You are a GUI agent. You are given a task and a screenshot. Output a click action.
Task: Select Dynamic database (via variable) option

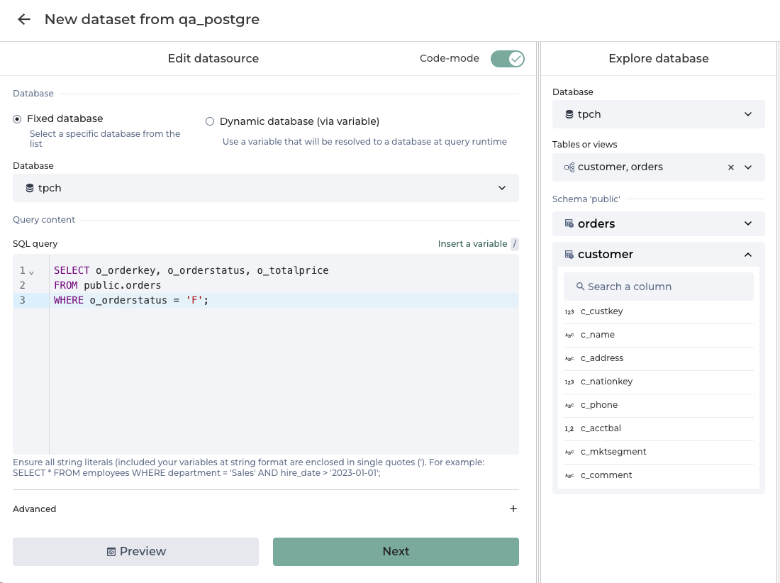tap(210, 121)
